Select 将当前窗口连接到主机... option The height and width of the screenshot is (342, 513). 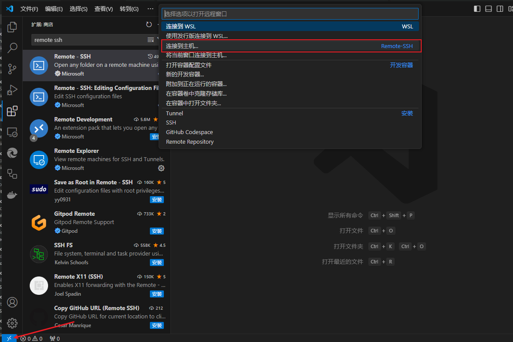pos(290,55)
